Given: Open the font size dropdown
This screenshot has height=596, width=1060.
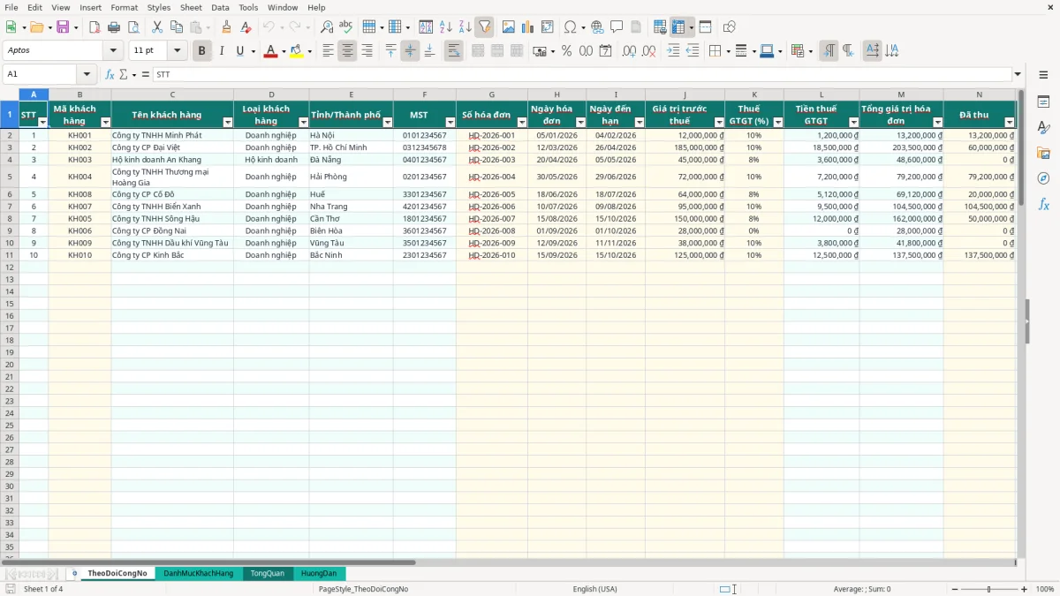Looking at the screenshot, I should [178, 51].
